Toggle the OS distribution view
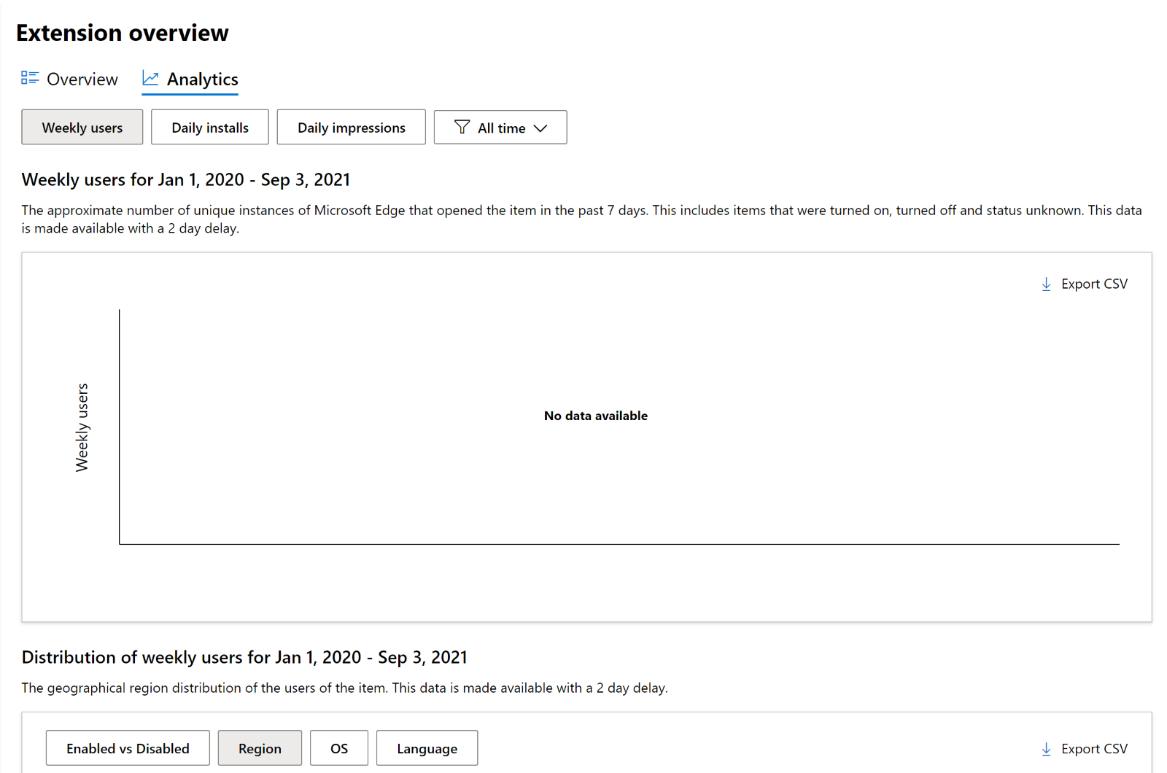The image size is (1167, 773). (x=338, y=747)
